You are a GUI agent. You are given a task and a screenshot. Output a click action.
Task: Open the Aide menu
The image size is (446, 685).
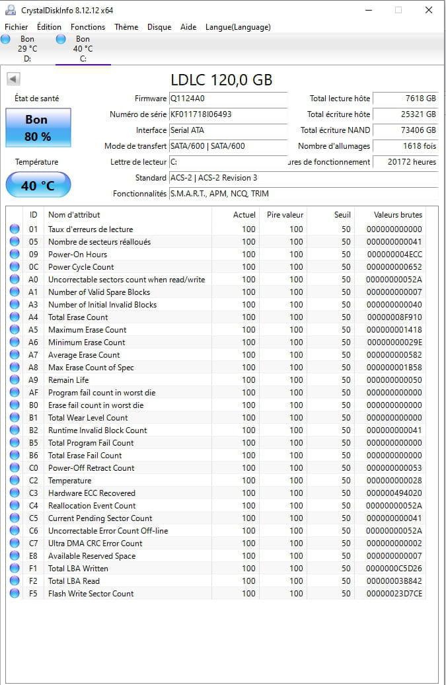pos(188,27)
